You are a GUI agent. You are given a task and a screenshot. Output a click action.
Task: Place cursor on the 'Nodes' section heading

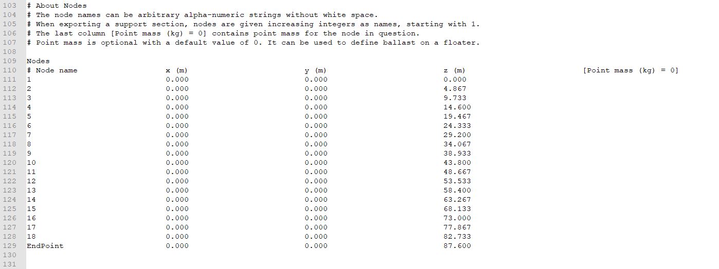(x=38, y=61)
